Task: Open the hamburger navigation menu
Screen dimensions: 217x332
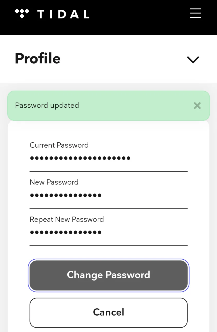Action: (x=196, y=13)
